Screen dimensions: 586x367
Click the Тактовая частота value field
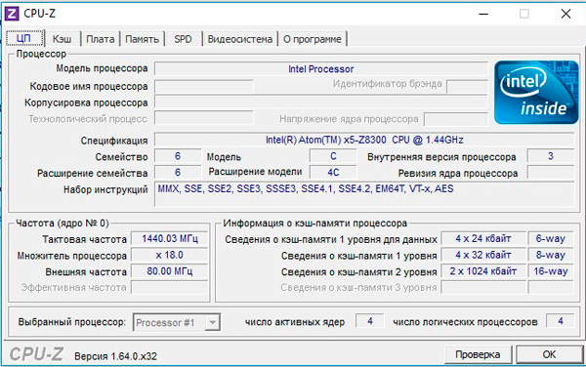pos(170,238)
